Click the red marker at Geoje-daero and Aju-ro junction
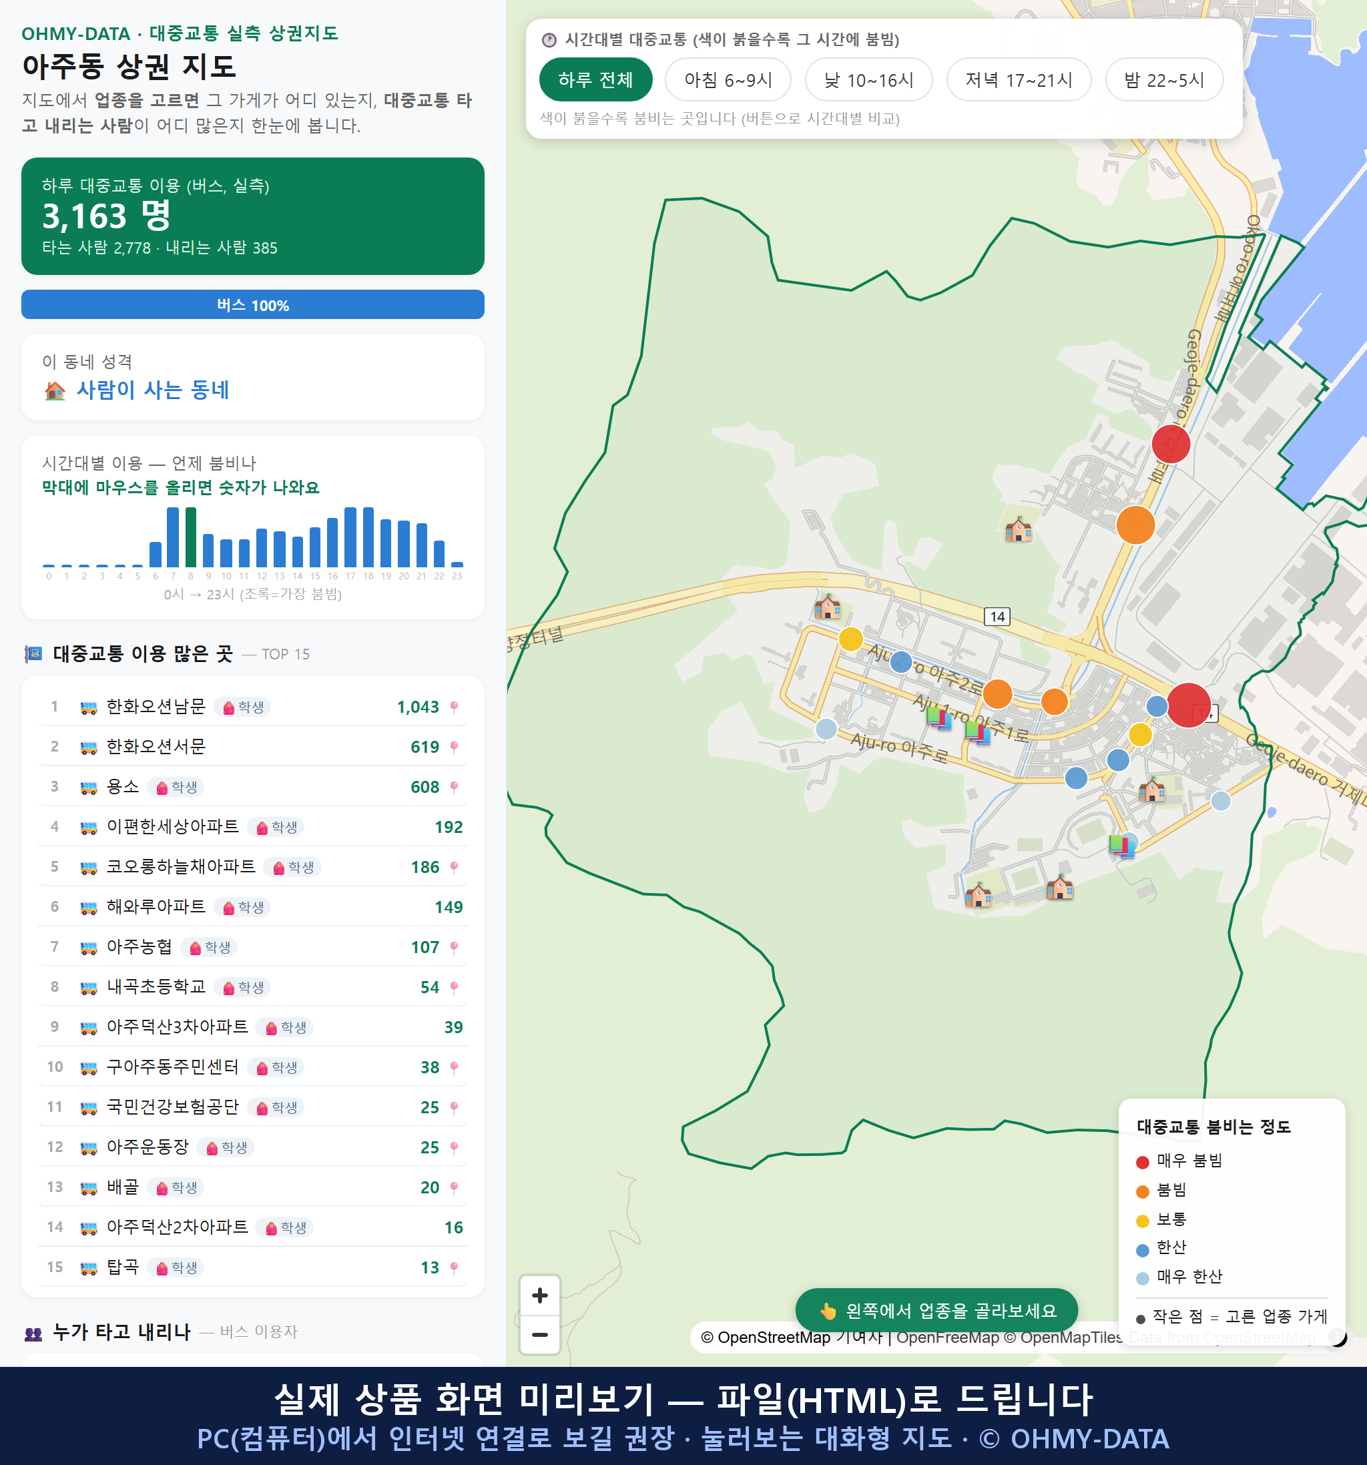This screenshot has height=1465, width=1367. pos(1188,705)
